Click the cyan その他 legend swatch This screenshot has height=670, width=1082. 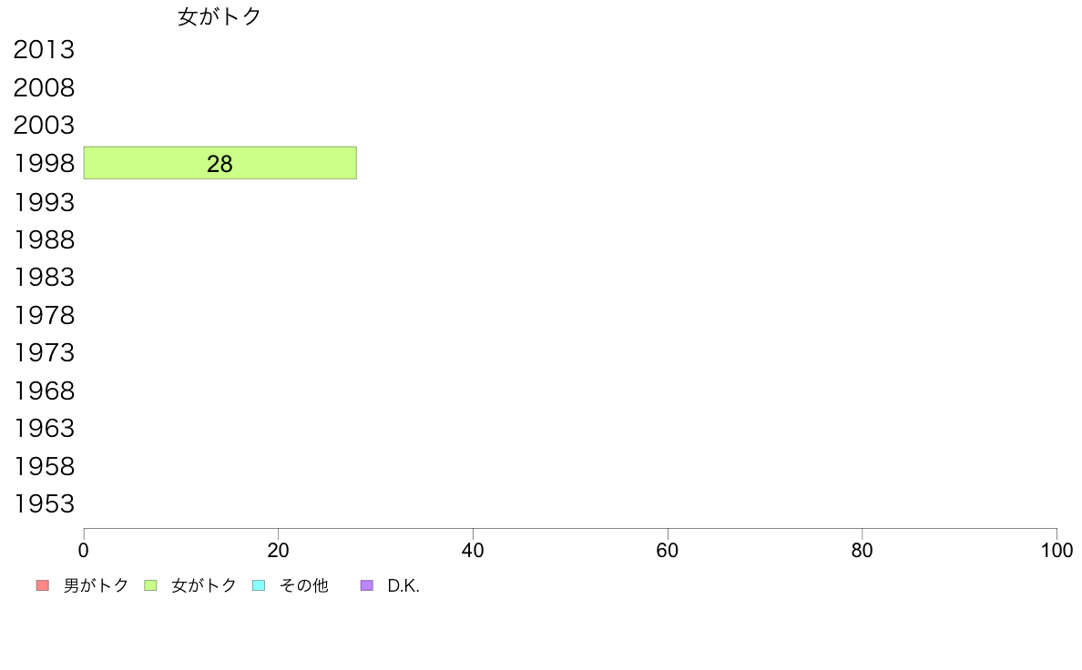pos(259,585)
